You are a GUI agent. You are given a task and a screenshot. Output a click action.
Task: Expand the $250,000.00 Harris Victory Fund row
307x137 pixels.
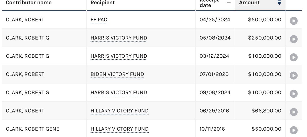click(x=293, y=39)
